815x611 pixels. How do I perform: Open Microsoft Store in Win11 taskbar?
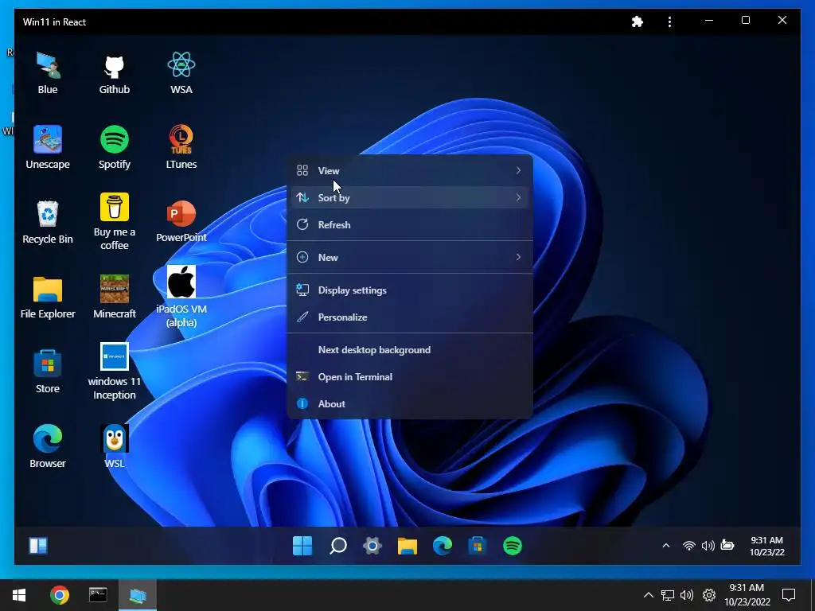coord(478,546)
